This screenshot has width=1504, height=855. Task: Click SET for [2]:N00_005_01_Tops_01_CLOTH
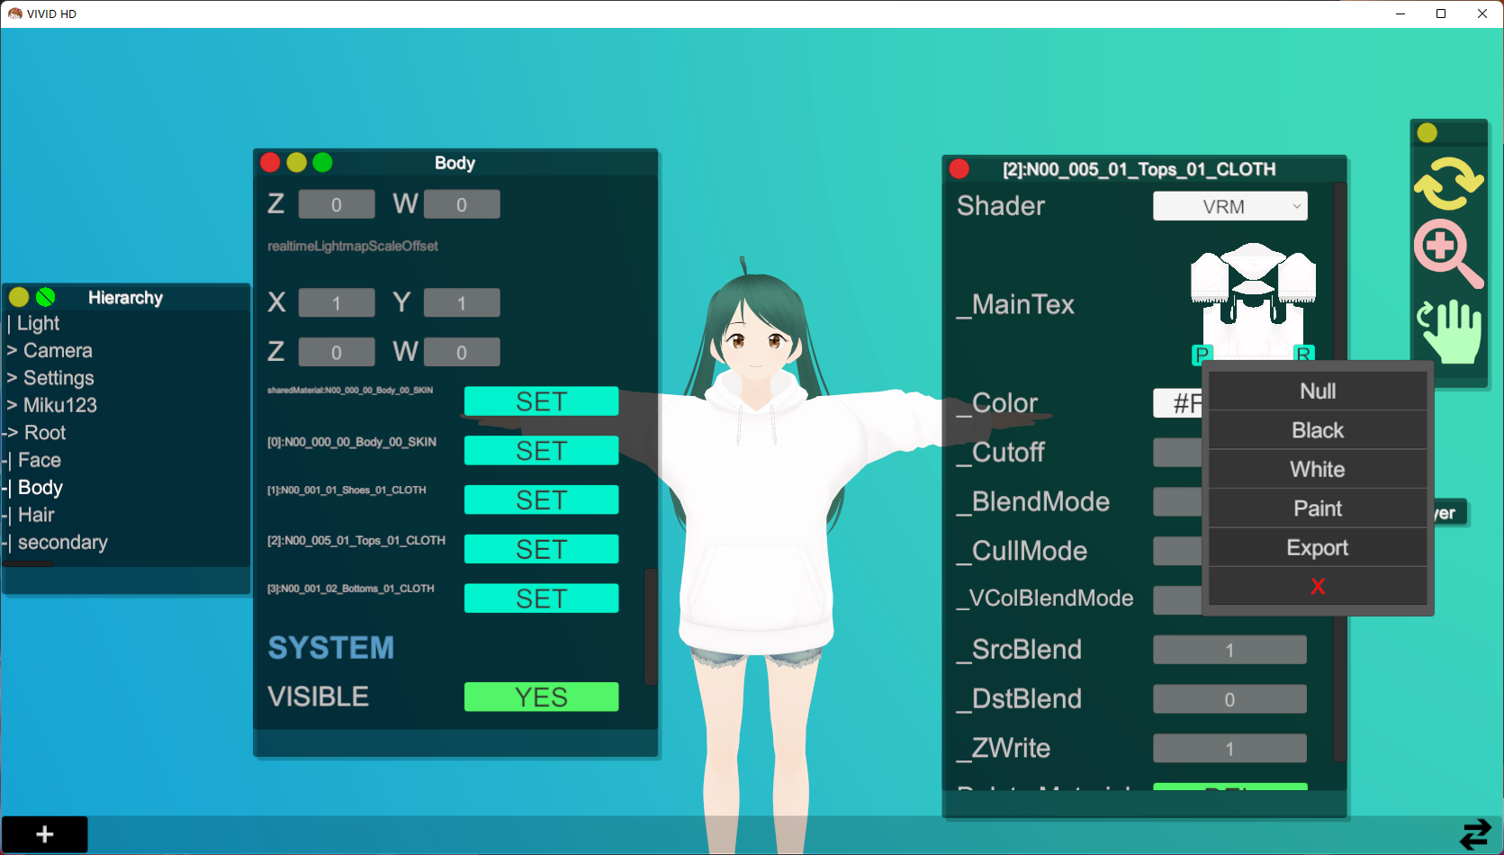tap(541, 549)
